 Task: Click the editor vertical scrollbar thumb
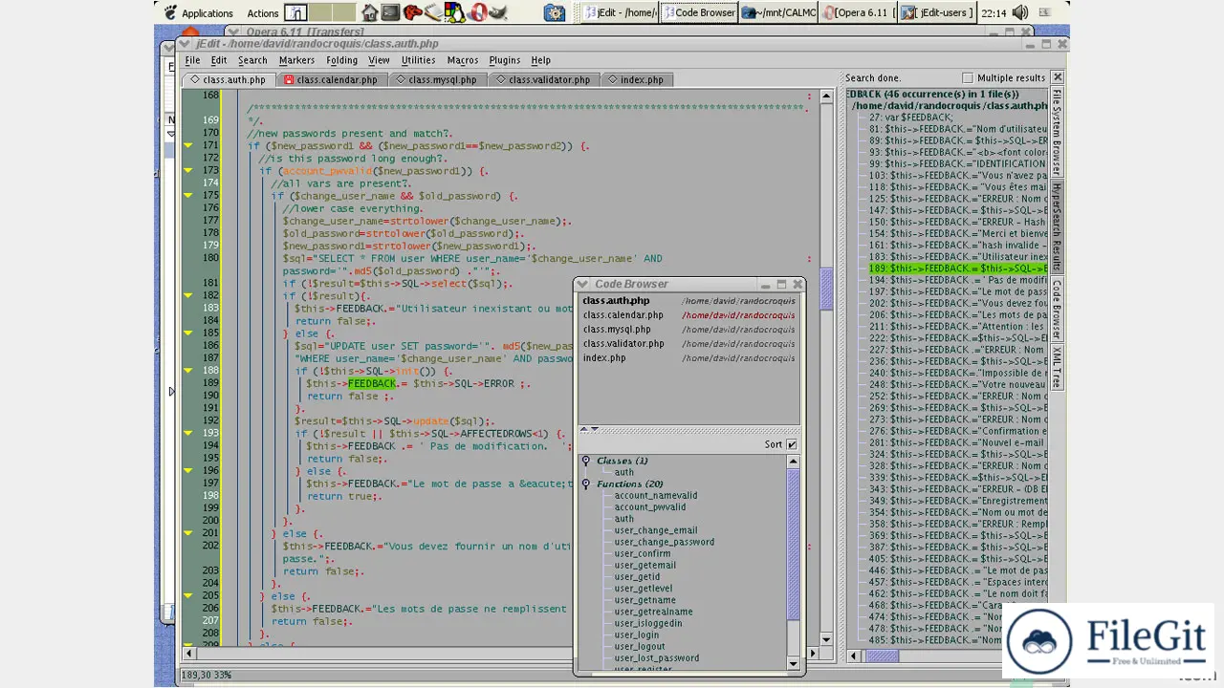point(826,288)
